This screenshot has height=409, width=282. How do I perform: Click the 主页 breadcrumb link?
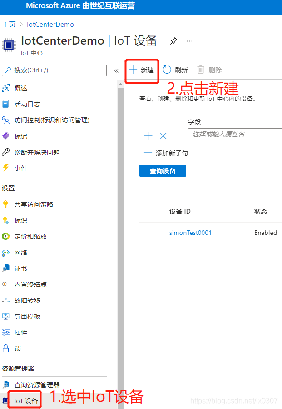click(x=9, y=25)
